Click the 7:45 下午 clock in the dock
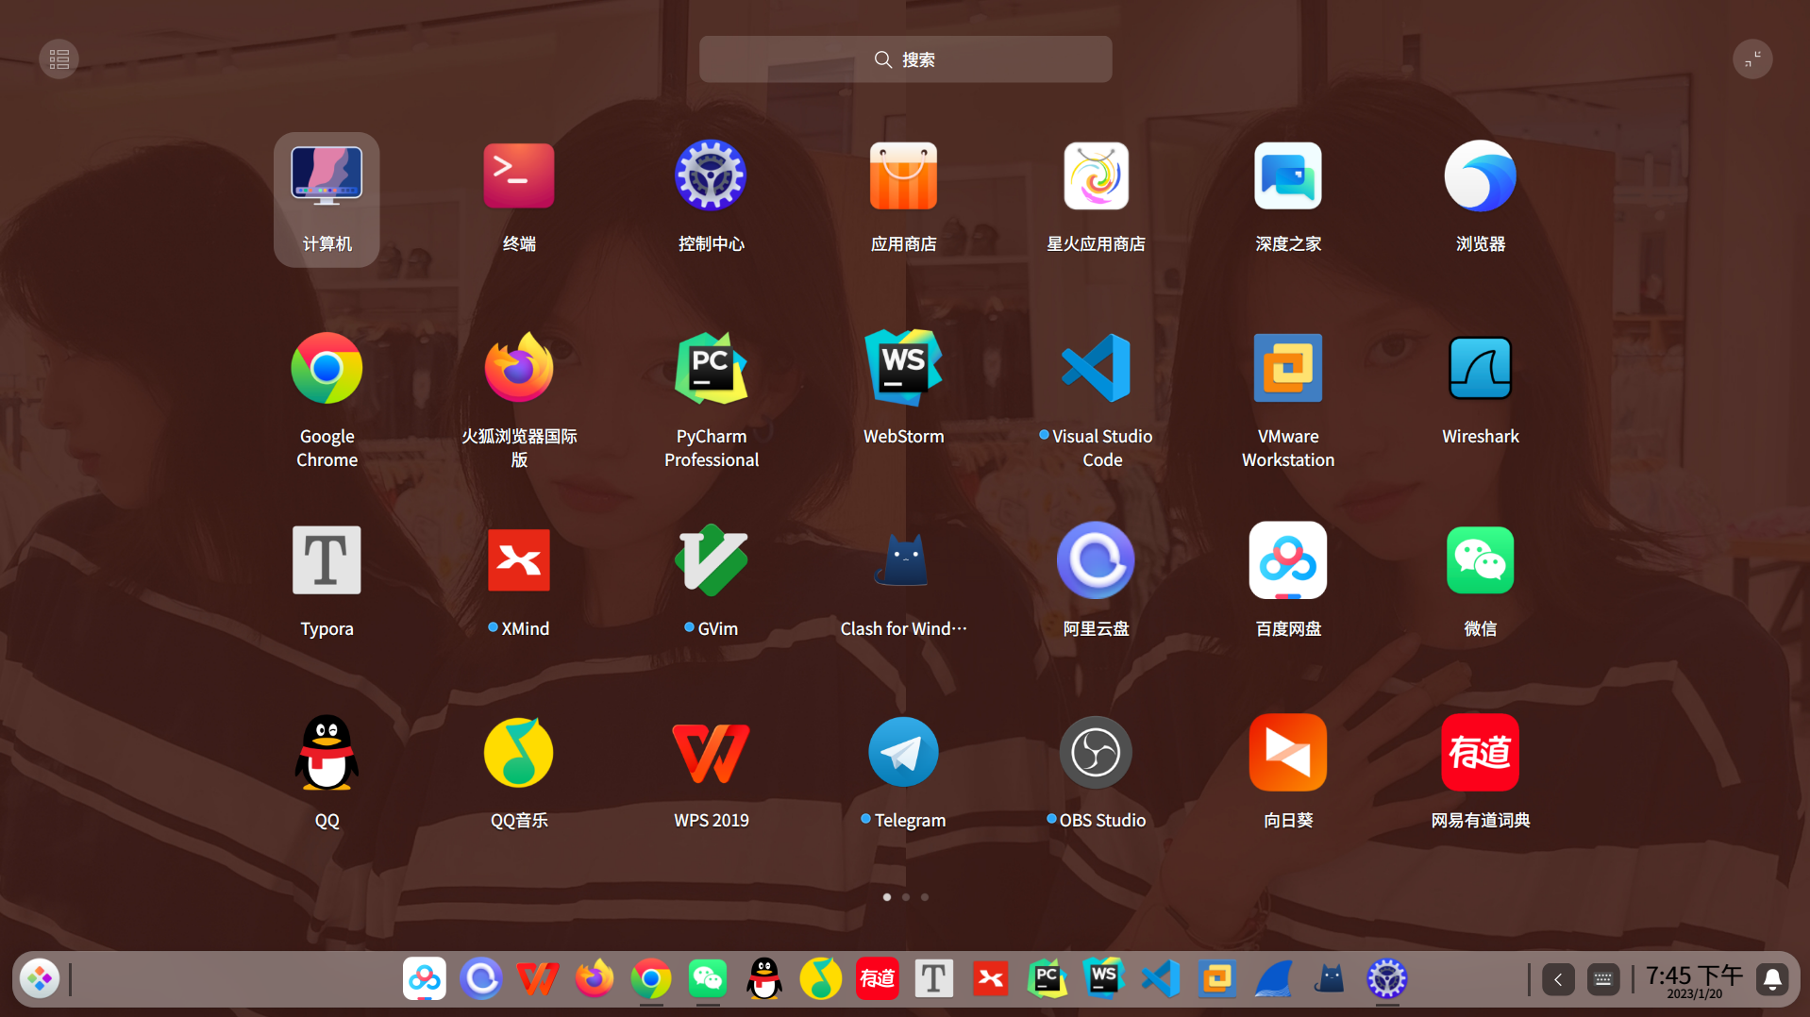 pos(1695,980)
